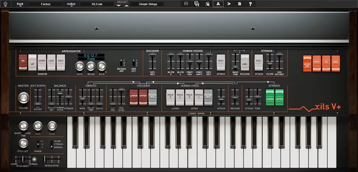Go to next preset with up arrow

127,5
